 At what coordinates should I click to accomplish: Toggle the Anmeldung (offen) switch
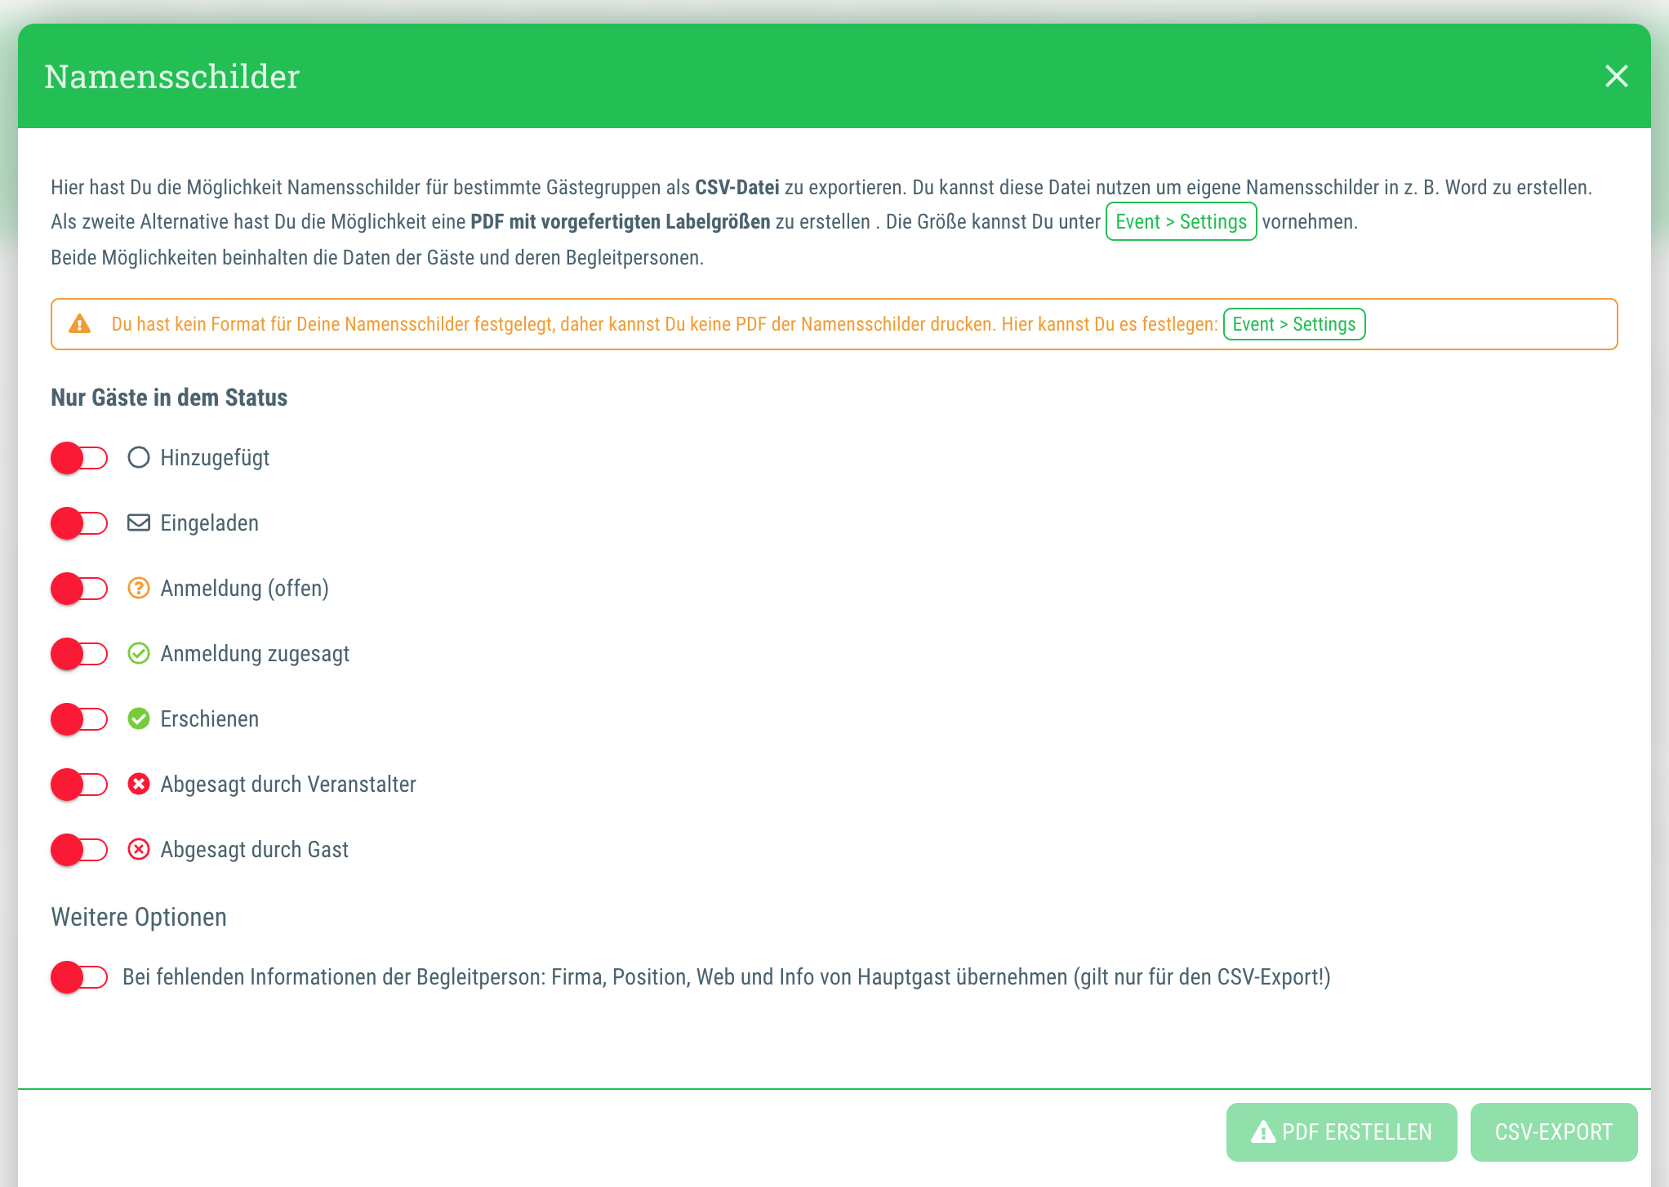(79, 589)
